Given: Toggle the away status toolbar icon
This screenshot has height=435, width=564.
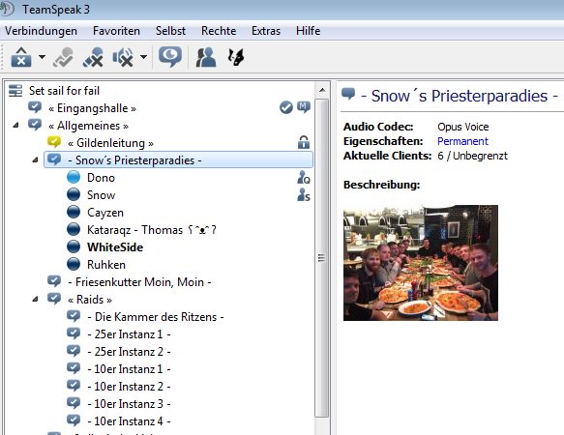Looking at the screenshot, I should point(63,57).
